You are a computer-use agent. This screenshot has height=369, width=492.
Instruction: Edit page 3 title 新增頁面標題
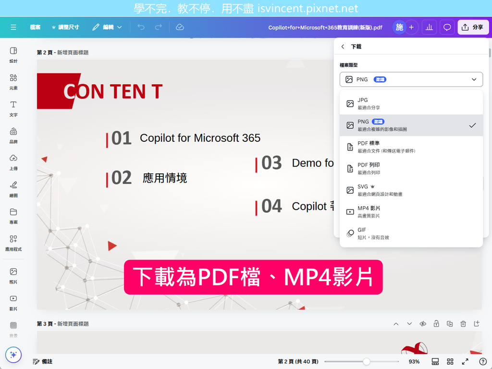tap(73, 324)
